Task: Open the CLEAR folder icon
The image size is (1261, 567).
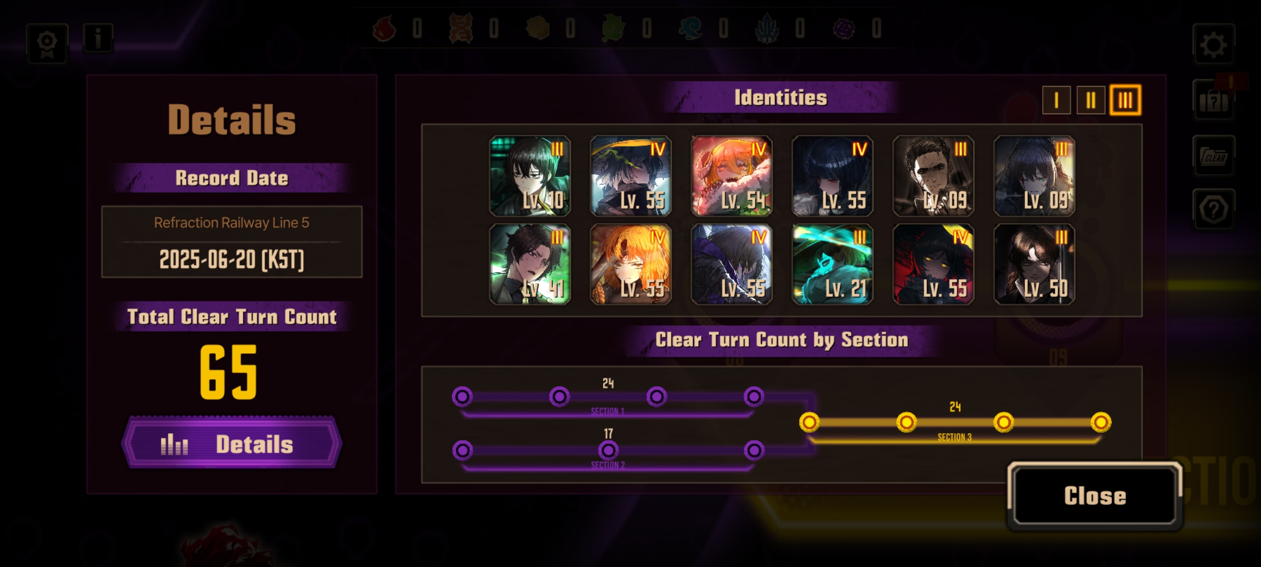Action: pos(1214,156)
